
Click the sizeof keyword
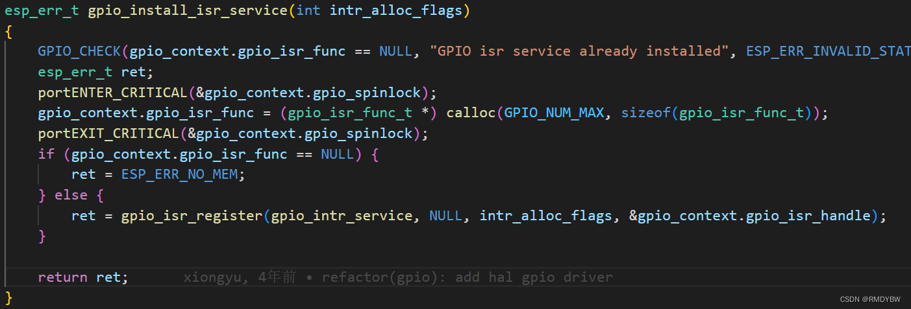tap(645, 113)
